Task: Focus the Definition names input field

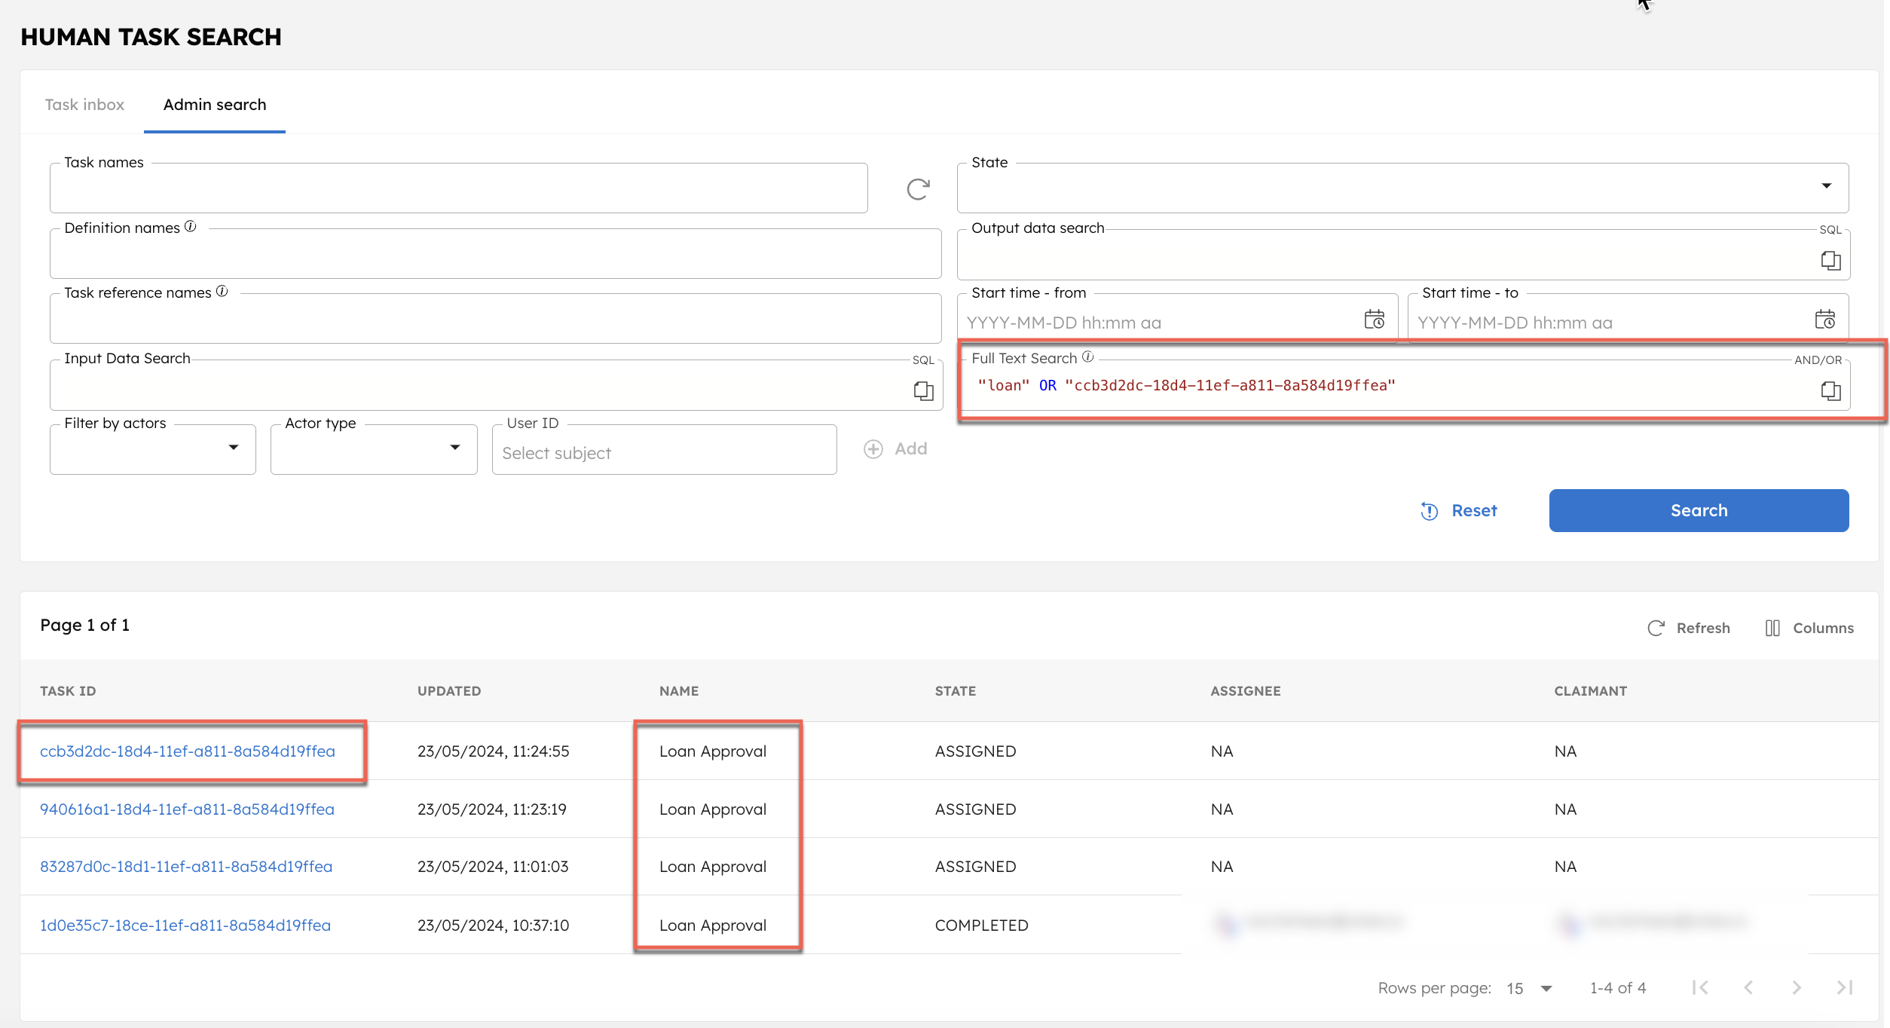Action: 496,253
